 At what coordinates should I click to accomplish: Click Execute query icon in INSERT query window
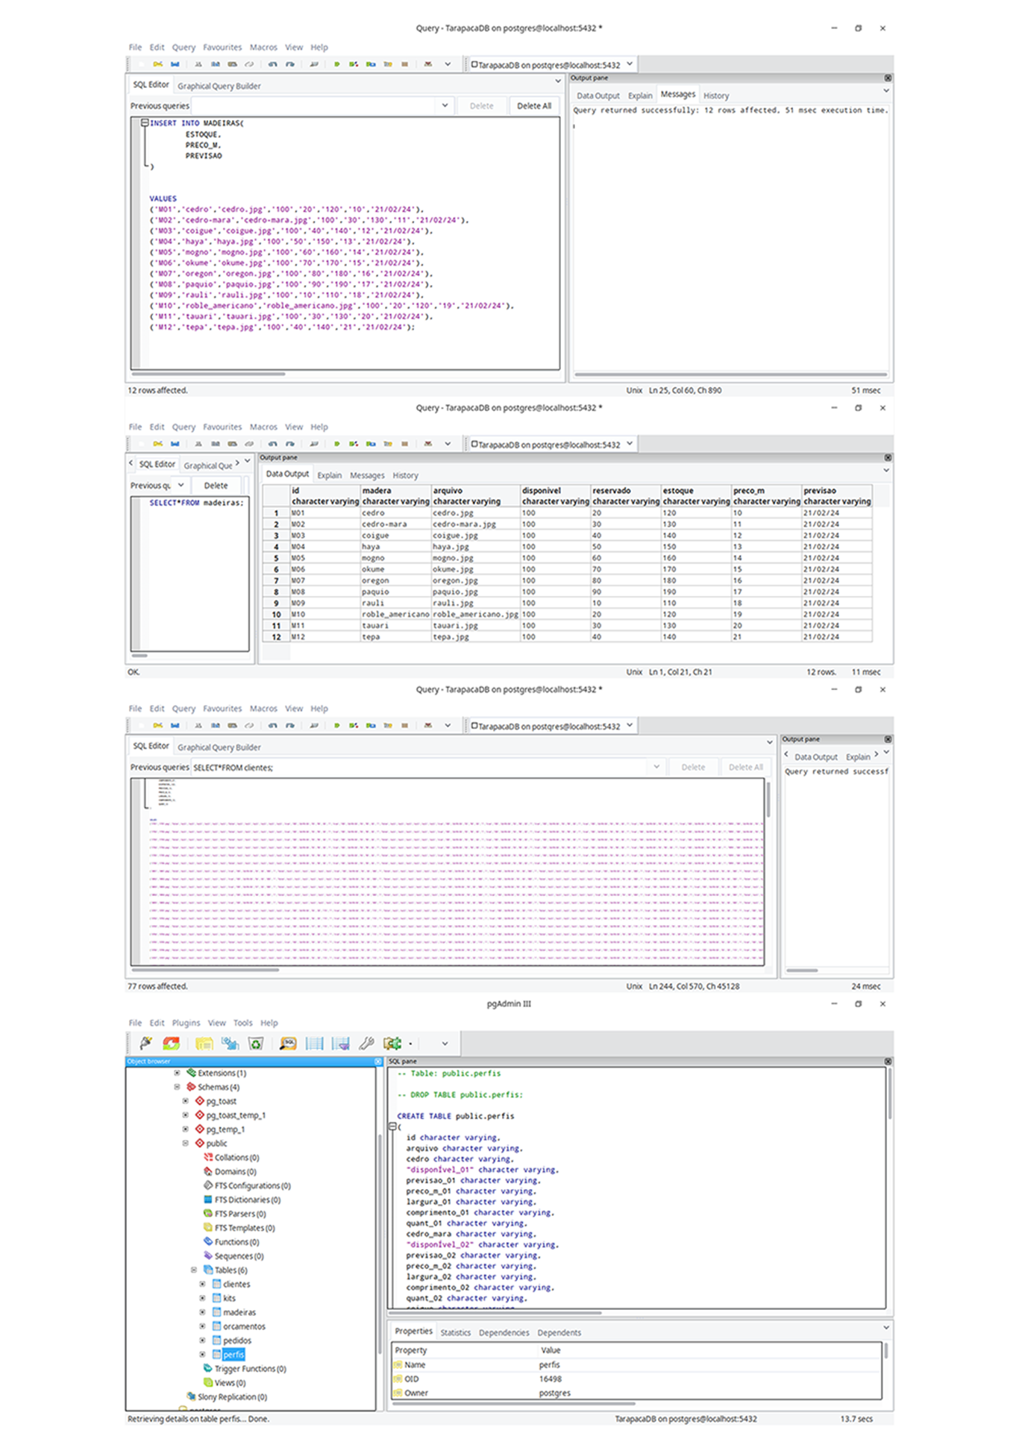pos(336,64)
